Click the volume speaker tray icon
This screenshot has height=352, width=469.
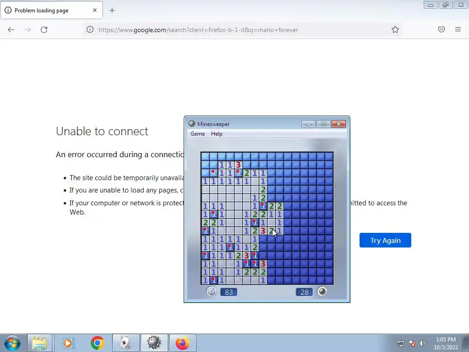click(x=423, y=343)
